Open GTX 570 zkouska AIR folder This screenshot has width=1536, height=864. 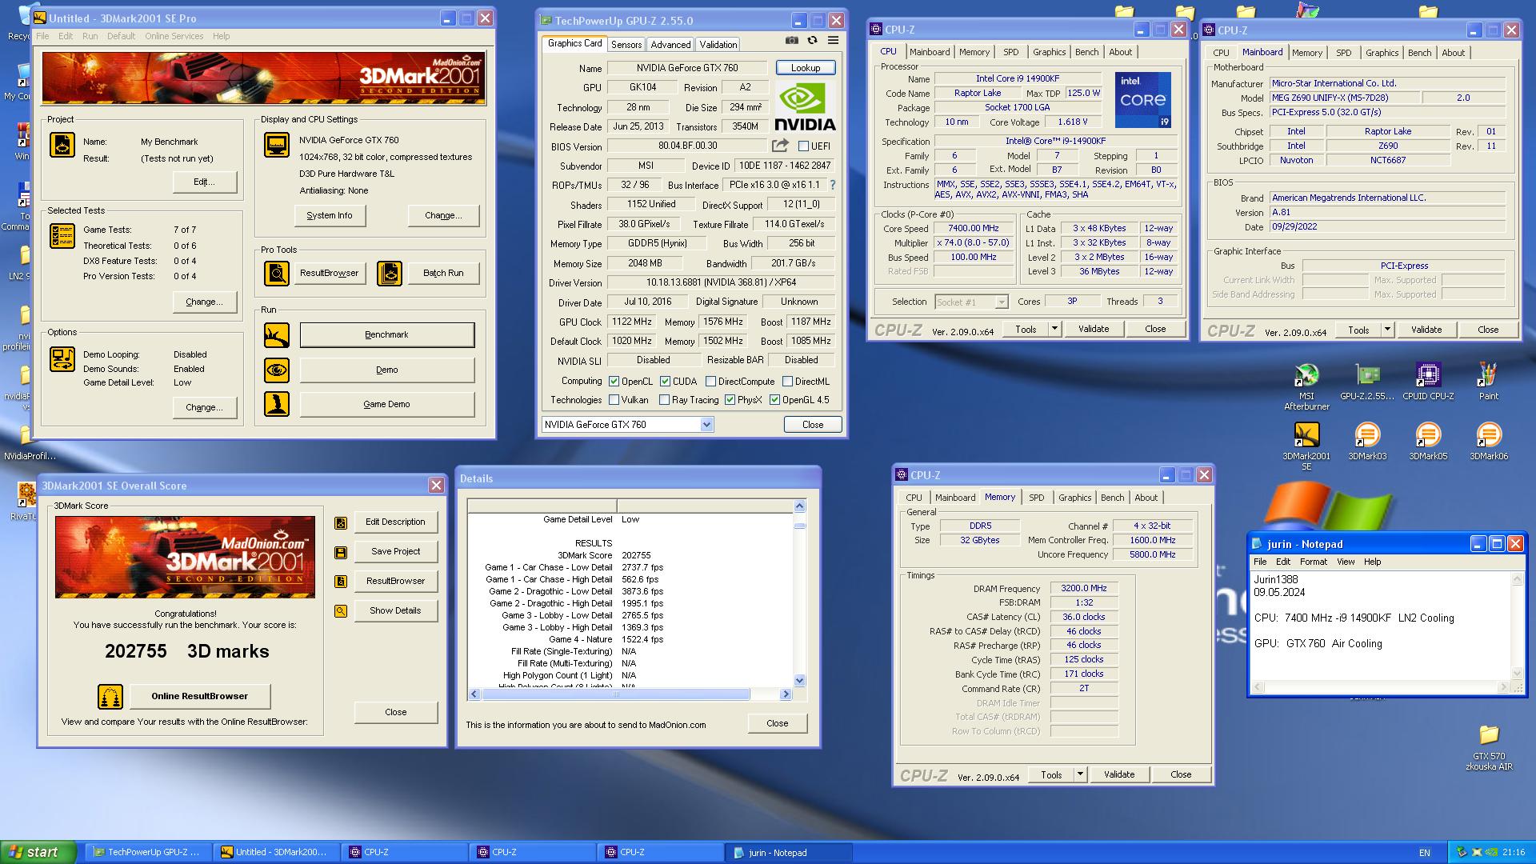tap(1488, 747)
